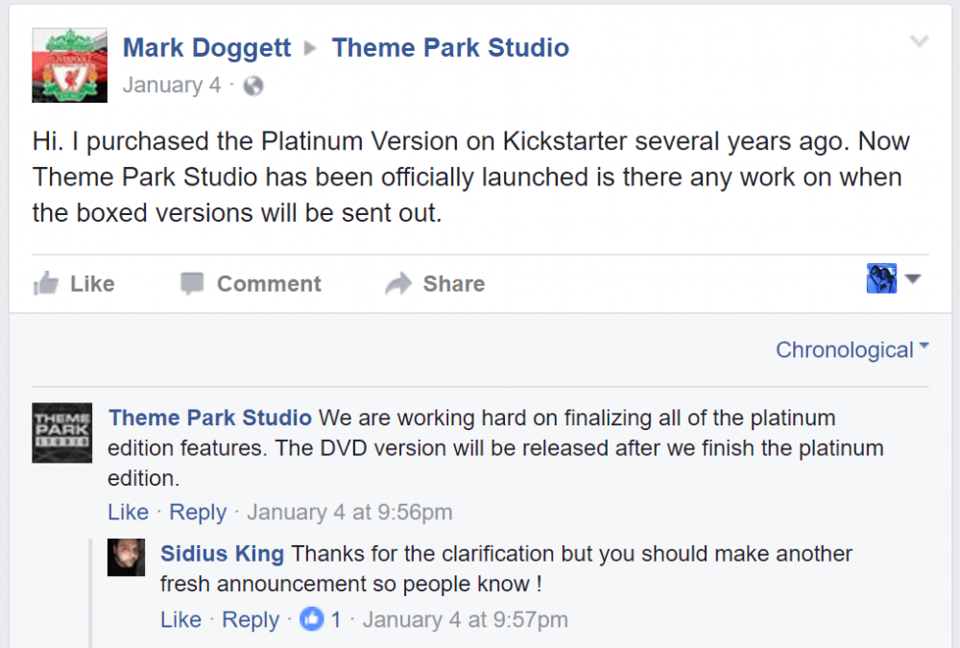This screenshot has width=960, height=648.
Task: Open Sidius King's profile name link
Action: pyautogui.click(x=222, y=554)
